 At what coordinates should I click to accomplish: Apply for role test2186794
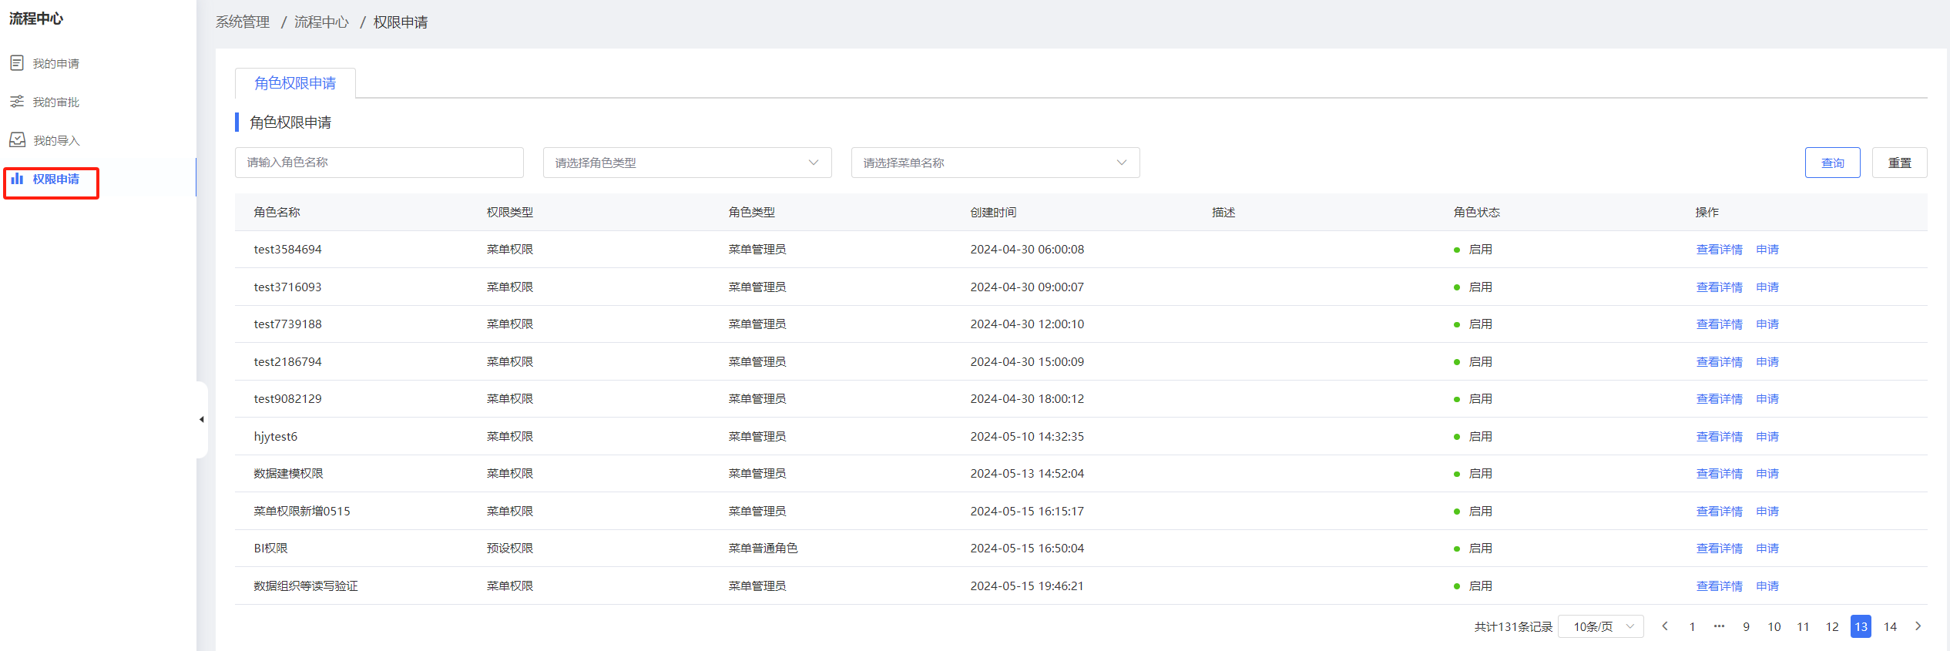pyautogui.click(x=1767, y=362)
